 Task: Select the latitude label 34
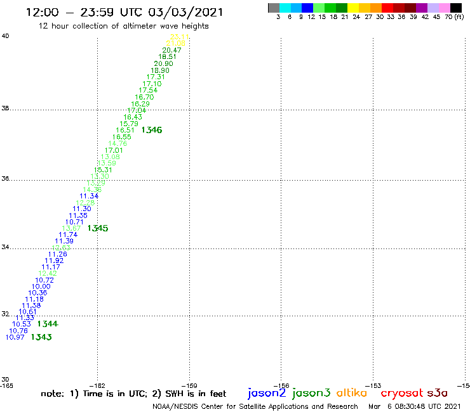pos(5,247)
